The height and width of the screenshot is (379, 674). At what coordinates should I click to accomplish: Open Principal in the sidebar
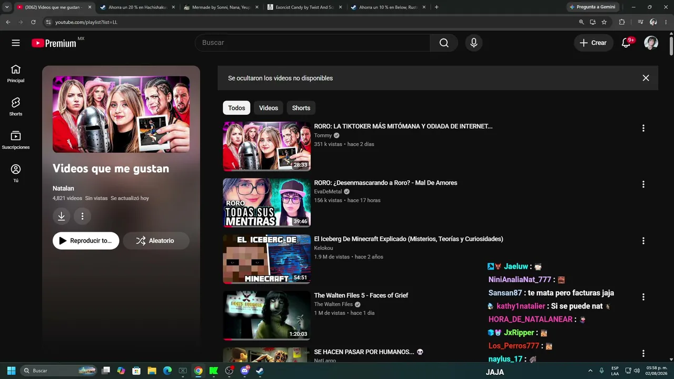tap(16, 74)
